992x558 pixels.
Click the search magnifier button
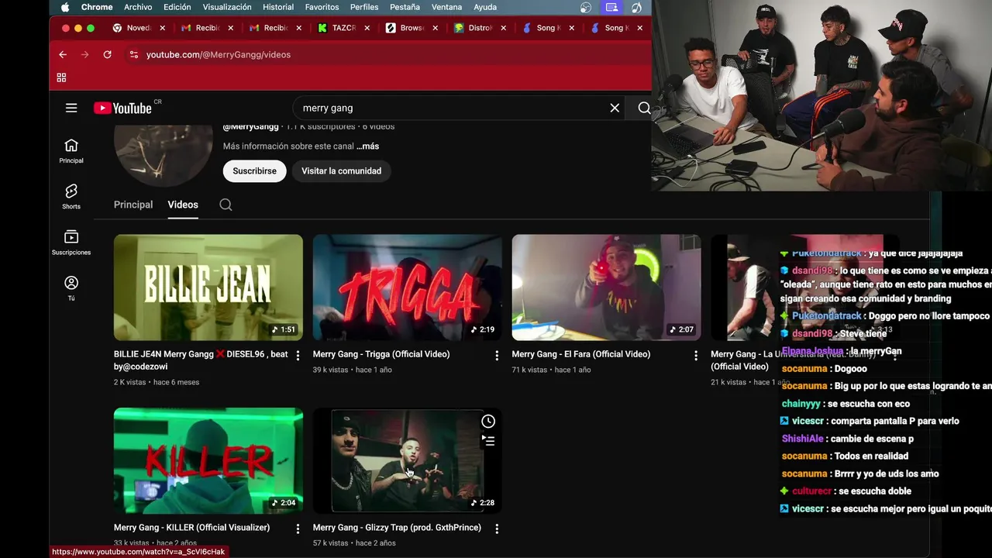(x=644, y=108)
